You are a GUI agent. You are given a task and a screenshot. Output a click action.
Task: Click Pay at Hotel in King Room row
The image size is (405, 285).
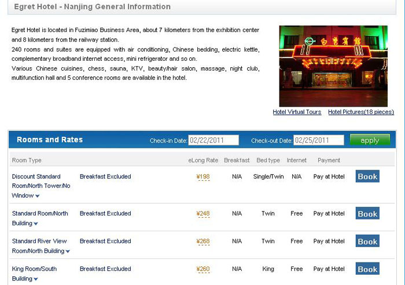pyautogui.click(x=329, y=269)
